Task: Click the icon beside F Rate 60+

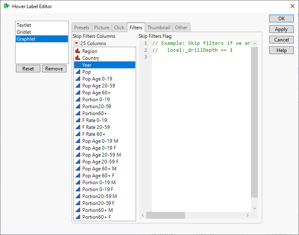Action: point(78,134)
